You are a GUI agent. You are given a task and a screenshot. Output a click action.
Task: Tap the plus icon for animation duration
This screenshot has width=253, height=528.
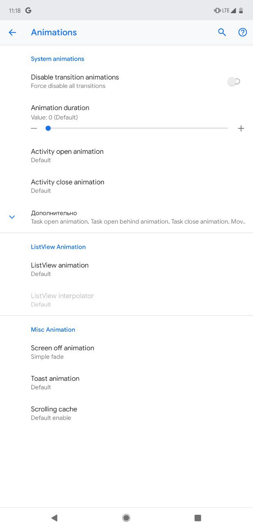(241, 128)
